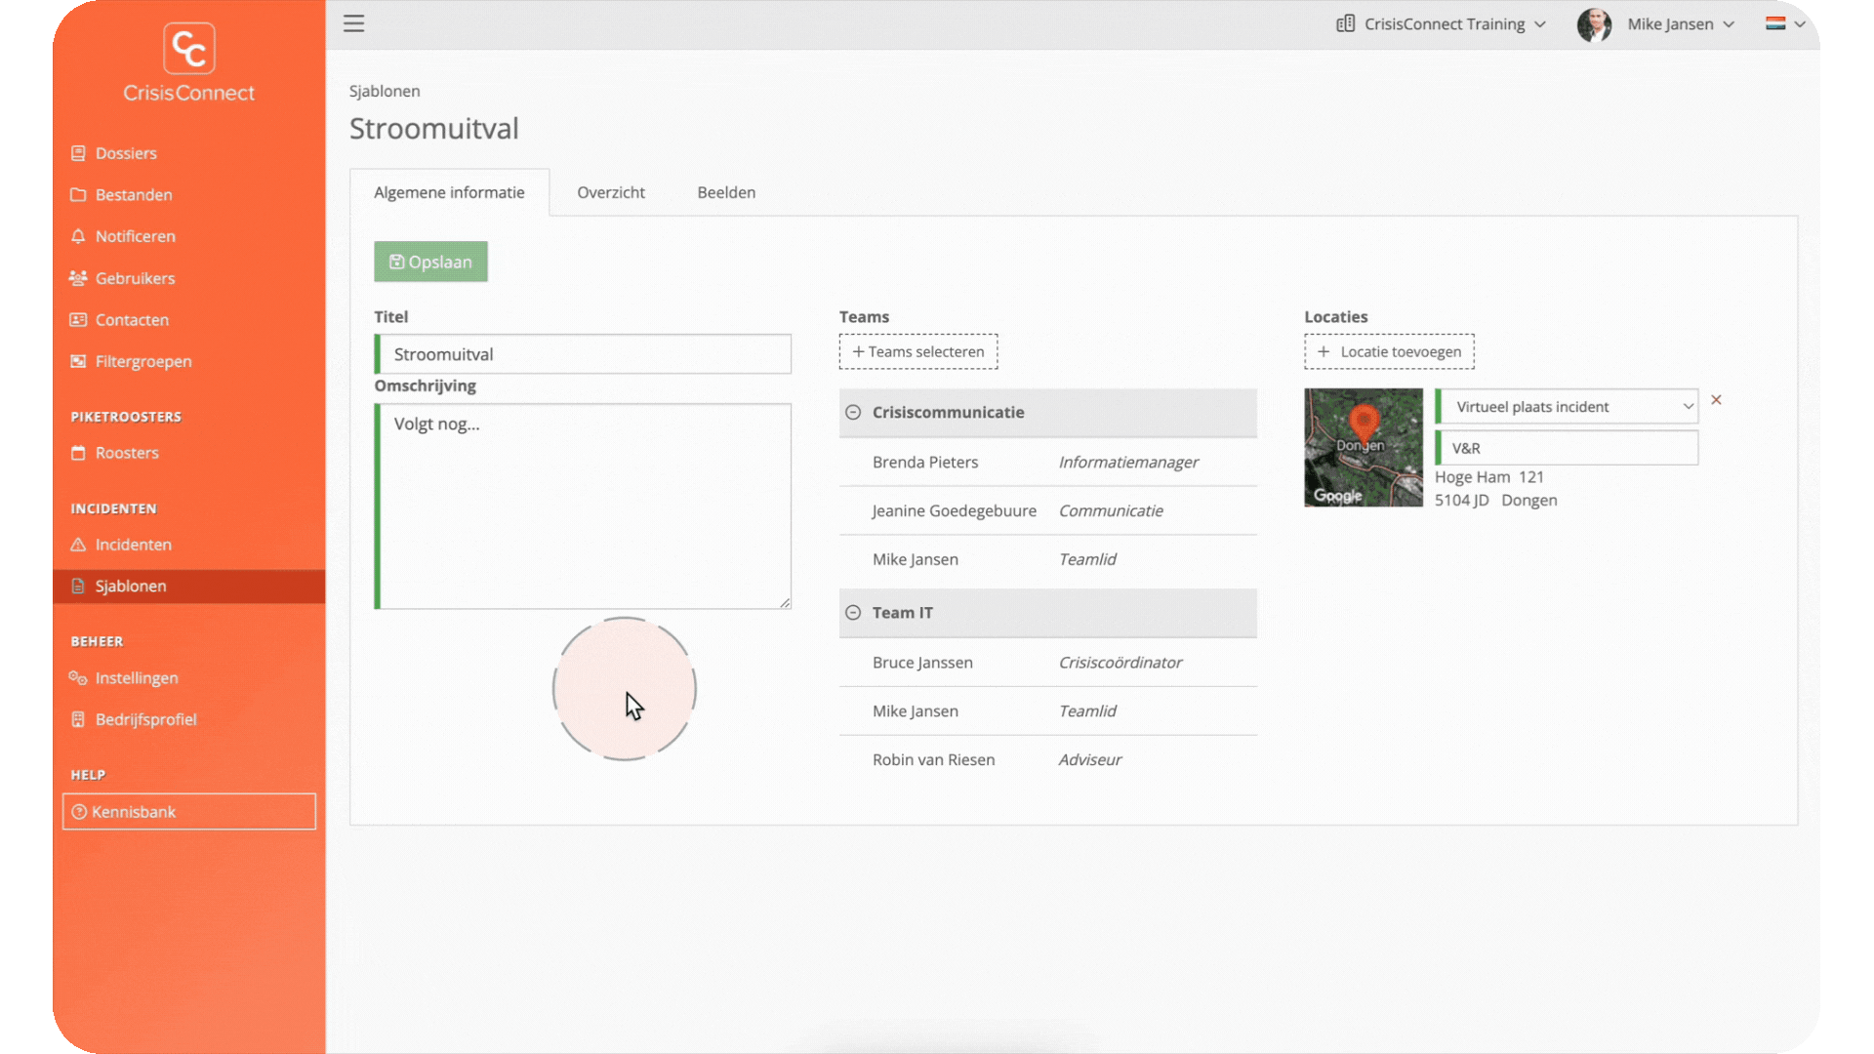Collapse the Crisiscommunicatie team group
The image size is (1874, 1054).
pos(853,413)
